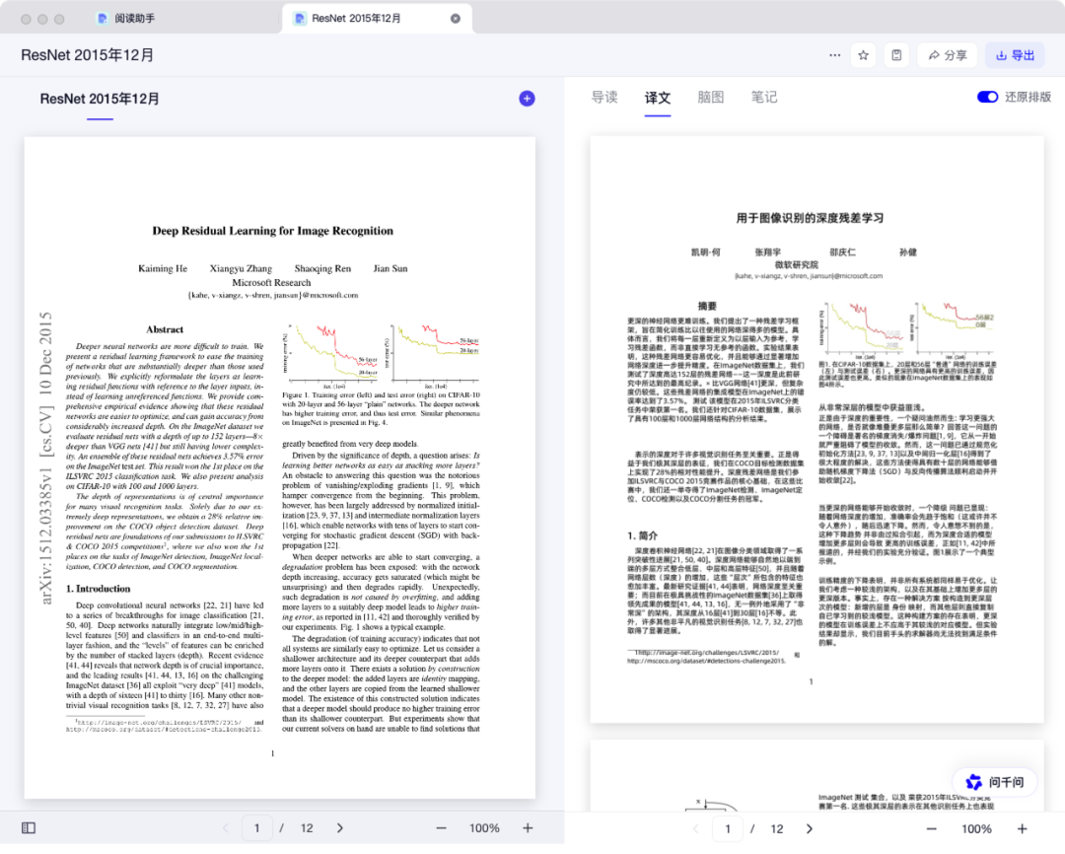Screen dimensions: 1065x854
Task: Zoom out the translation pane
Action: tap(932, 829)
